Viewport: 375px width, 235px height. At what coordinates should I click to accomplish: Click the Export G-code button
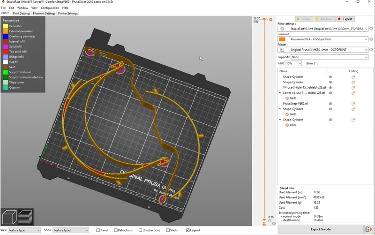coord(321,229)
